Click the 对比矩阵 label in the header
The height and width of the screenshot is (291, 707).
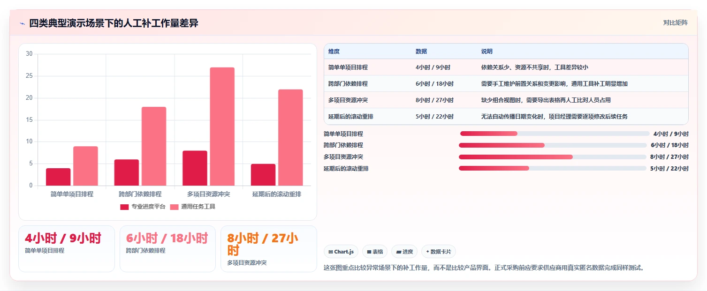676,22
